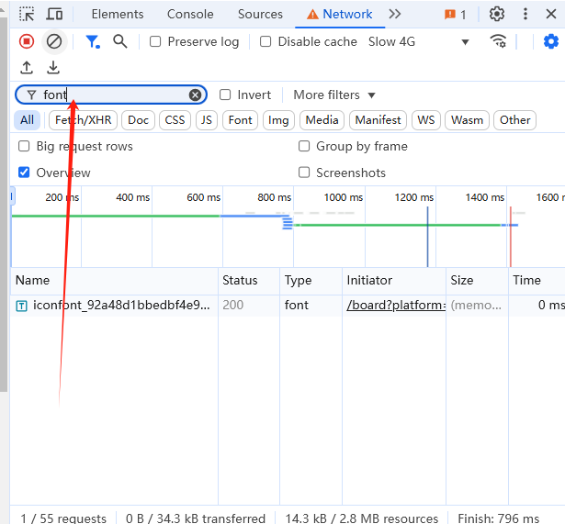Filter by Font requests
The width and height of the screenshot is (565, 524).
[241, 120]
